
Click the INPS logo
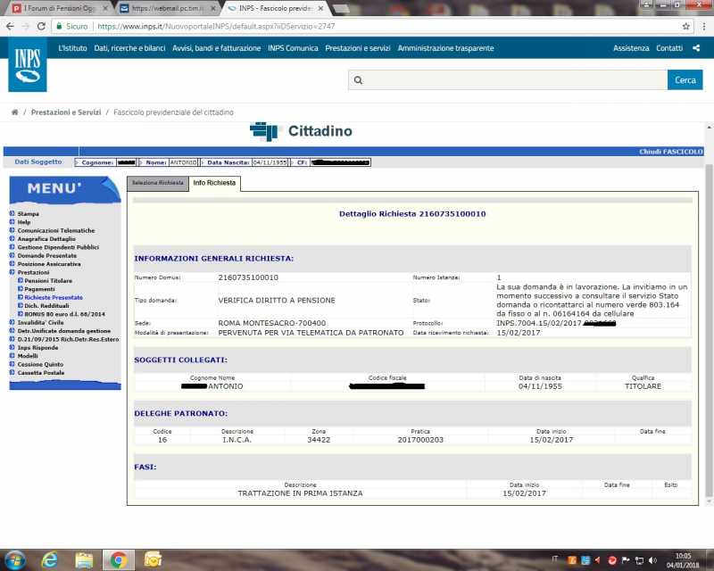click(x=27, y=65)
